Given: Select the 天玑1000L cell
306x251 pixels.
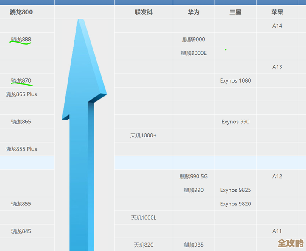Looking at the screenshot, I should (143, 217).
